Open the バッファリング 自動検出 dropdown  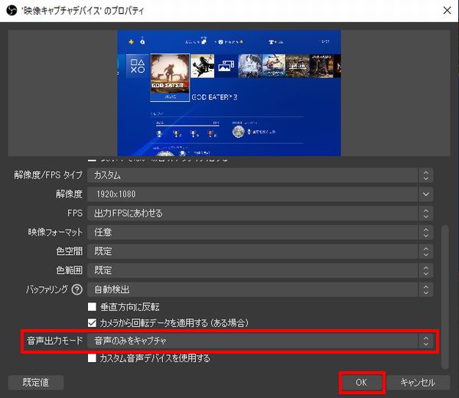pyautogui.click(x=260, y=289)
